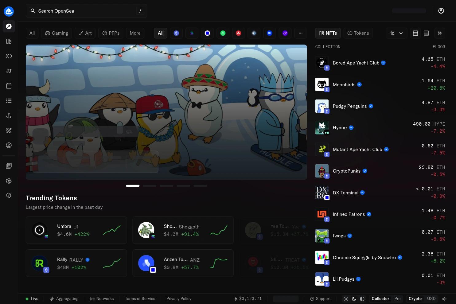Select the Gaming category tab
This screenshot has width=456, height=304.
(57, 33)
